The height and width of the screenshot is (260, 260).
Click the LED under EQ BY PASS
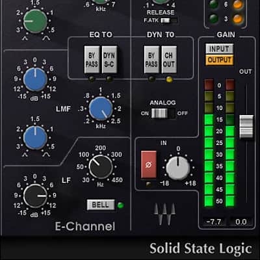pyautogui.click(x=92, y=79)
